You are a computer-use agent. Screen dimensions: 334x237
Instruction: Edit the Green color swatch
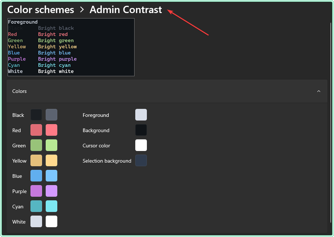coord(36,145)
